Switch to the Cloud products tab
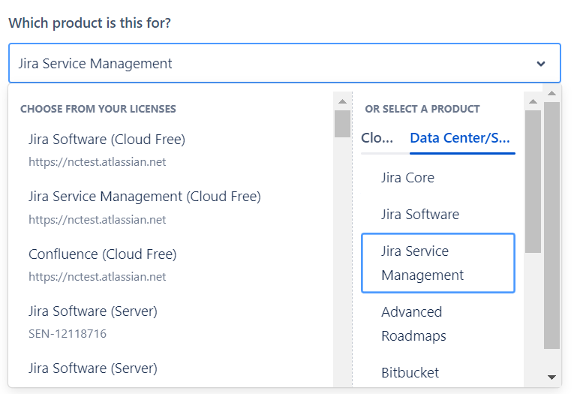The image size is (580, 394). point(377,138)
